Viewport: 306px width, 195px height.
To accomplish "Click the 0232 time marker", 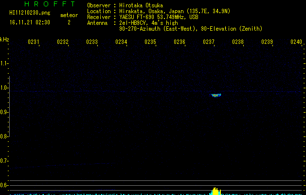I will (63, 42).
